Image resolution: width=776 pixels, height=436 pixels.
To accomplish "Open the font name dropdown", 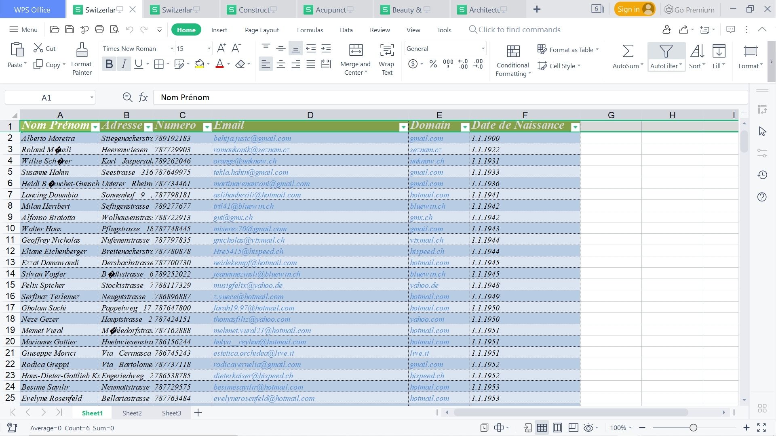I will point(172,48).
